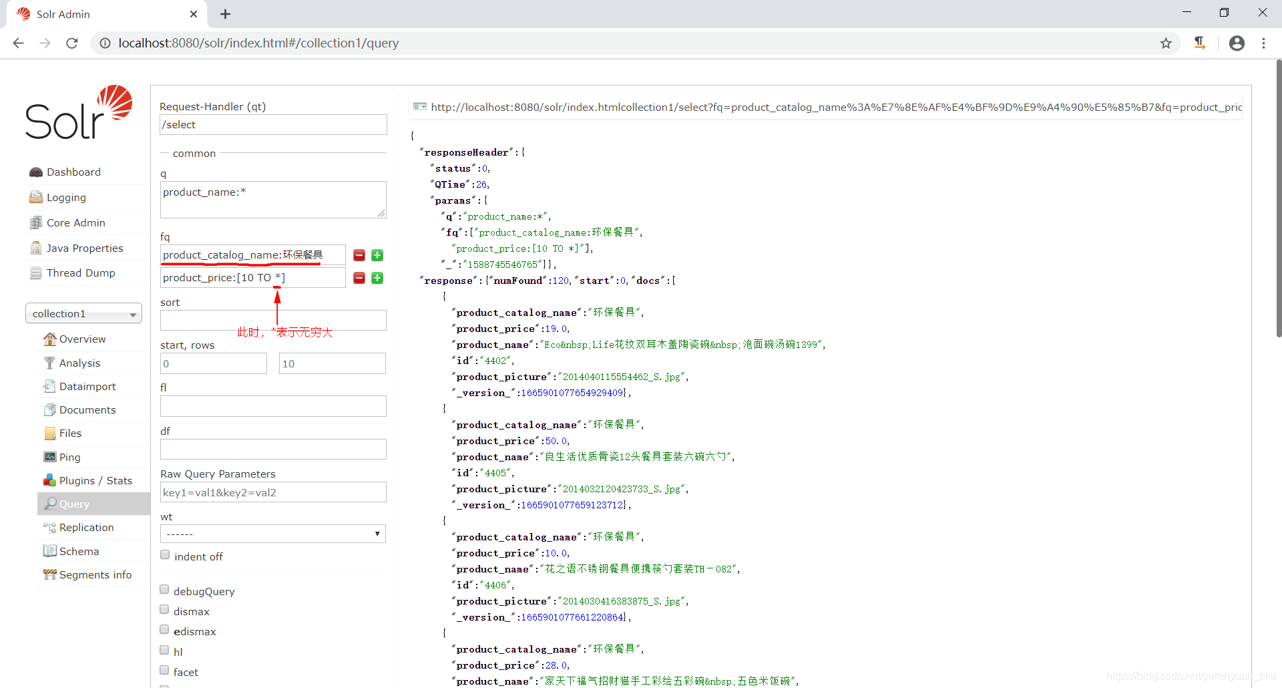
Task: Click the page vertical scrollbar
Action: 1278,198
